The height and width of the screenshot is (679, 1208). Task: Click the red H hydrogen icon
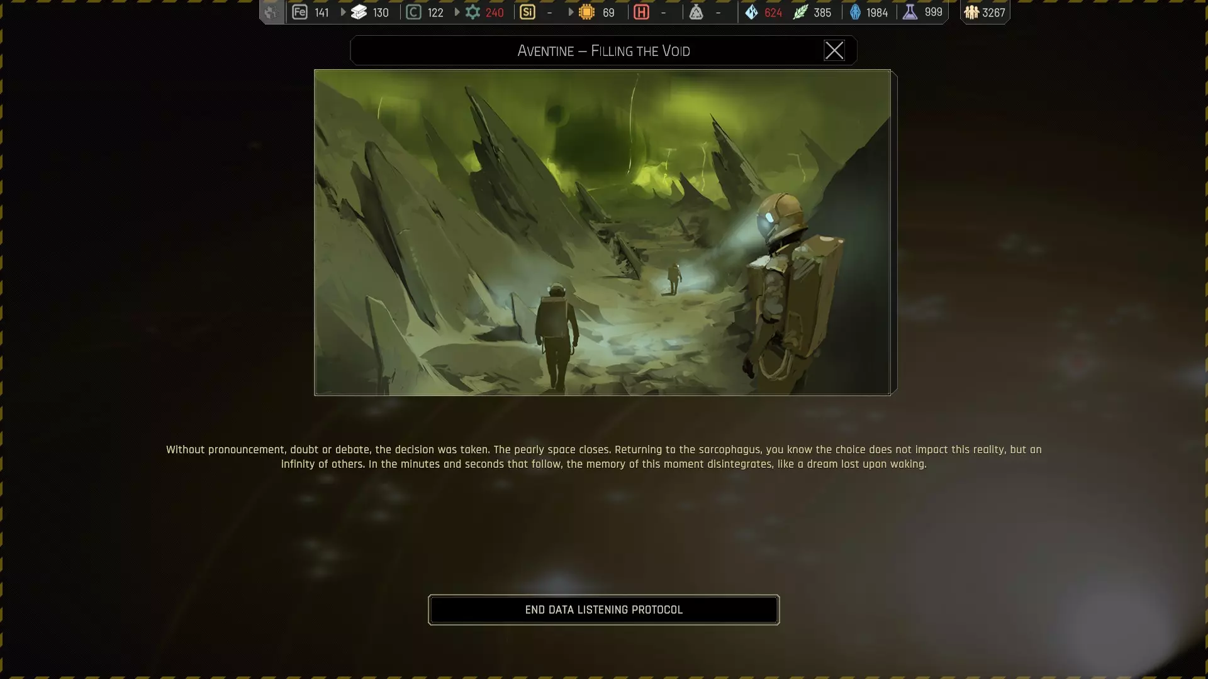tap(641, 12)
